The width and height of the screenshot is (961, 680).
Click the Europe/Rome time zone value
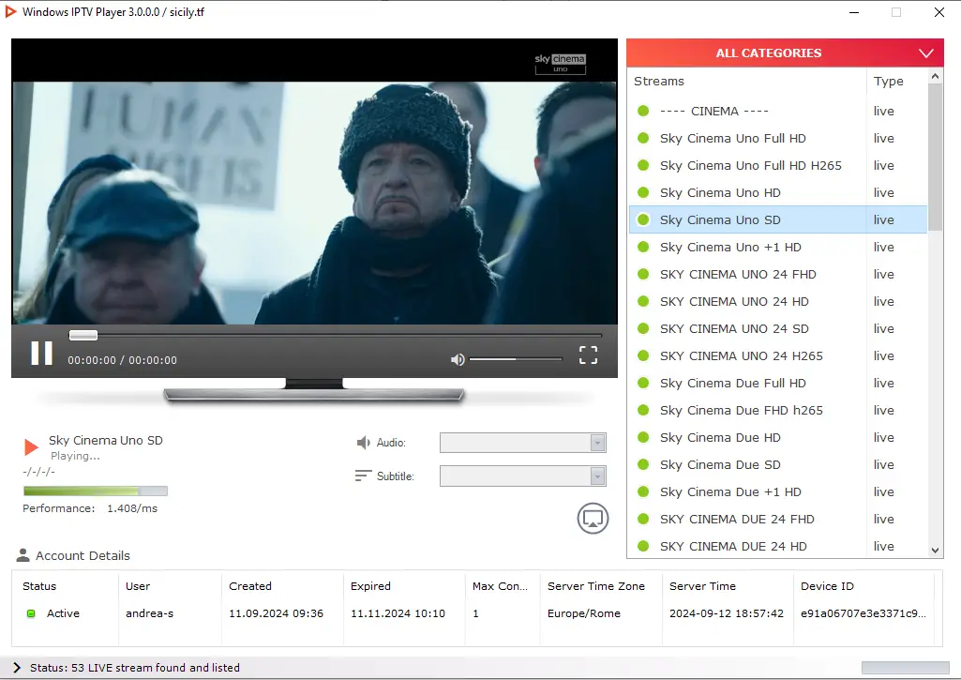pyautogui.click(x=583, y=613)
